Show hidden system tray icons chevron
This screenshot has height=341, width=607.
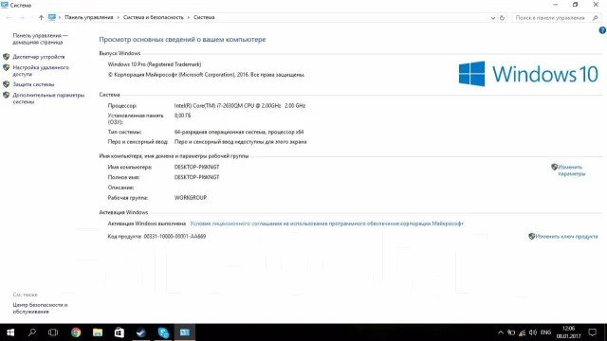500,332
